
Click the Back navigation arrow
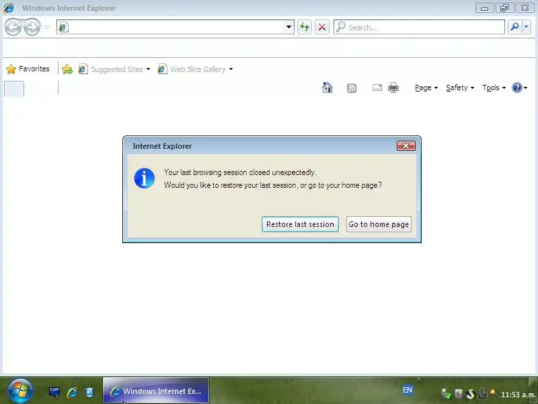13,27
